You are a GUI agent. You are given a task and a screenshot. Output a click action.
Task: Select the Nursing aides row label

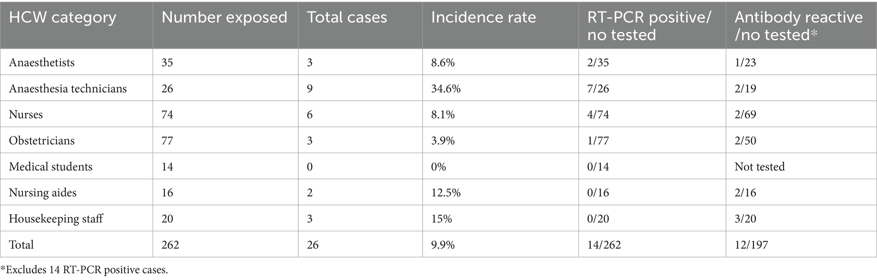(x=43, y=193)
